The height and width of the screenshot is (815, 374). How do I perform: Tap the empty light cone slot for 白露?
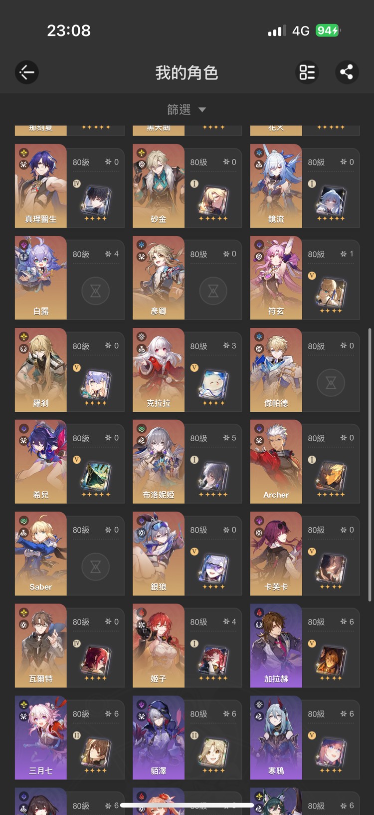tap(96, 291)
